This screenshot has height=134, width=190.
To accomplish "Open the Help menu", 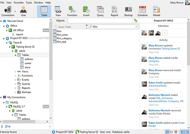I will point(48,3).
